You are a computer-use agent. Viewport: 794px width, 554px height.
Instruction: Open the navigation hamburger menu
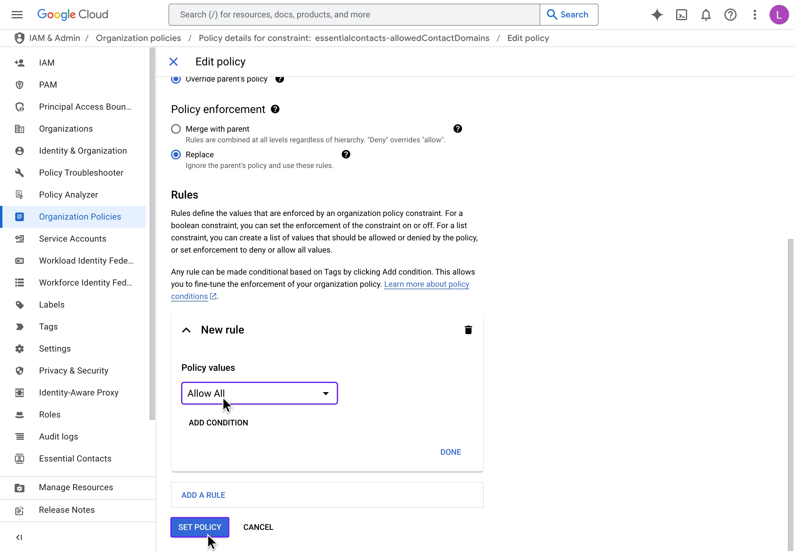[17, 15]
